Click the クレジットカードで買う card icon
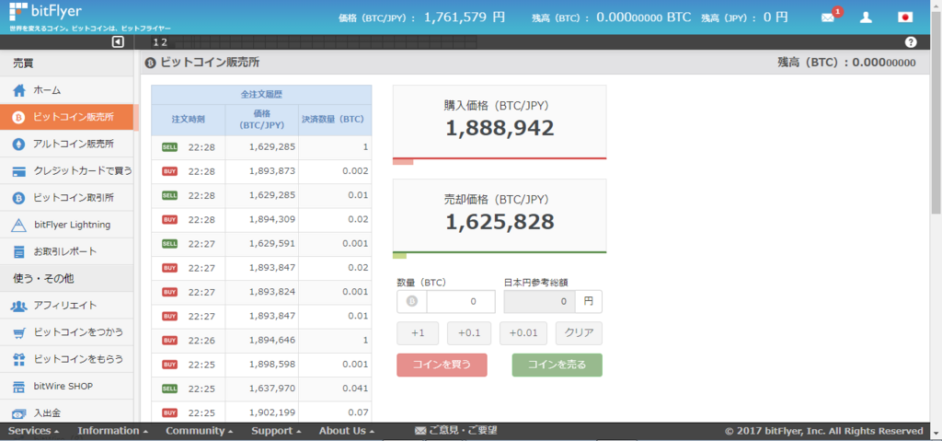The height and width of the screenshot is (441, 942). click(x=19, y=171)
